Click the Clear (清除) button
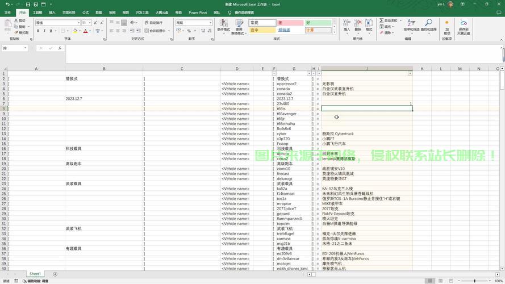Screen dimensions: 505x284 [x=385, y=32]
